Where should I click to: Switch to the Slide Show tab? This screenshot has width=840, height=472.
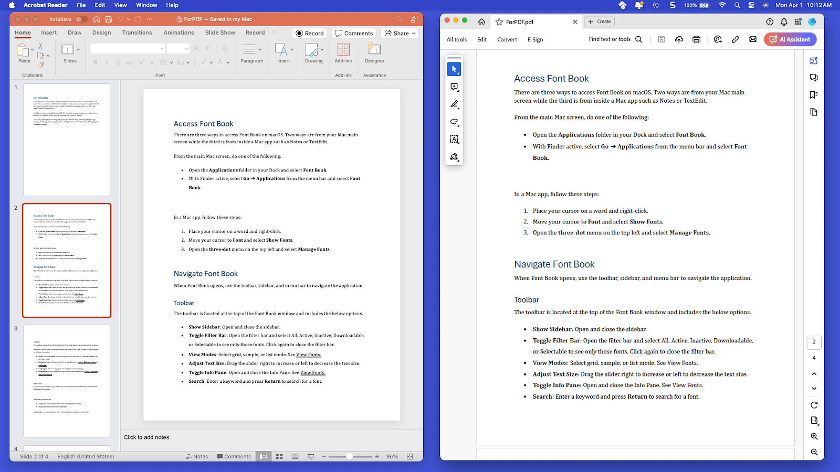[x=220, y=33]
